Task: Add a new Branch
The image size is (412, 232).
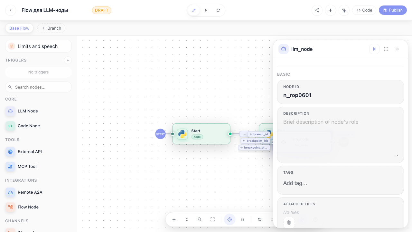Action: [51, 28]
